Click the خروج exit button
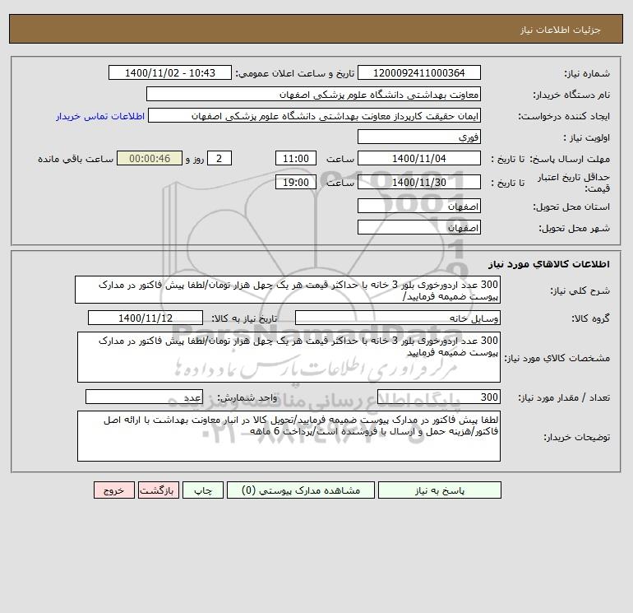 tap(113, 490)
